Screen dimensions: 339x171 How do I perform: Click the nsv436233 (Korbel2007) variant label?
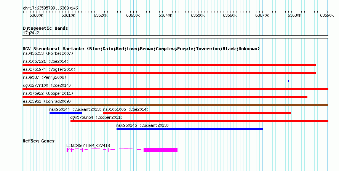point(48,53)
